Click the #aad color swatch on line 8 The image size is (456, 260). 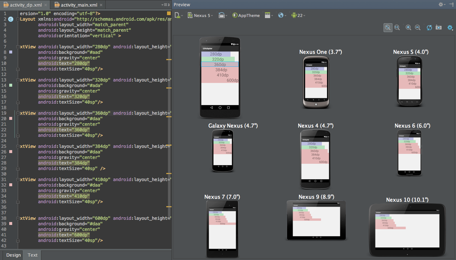point(11,52)
